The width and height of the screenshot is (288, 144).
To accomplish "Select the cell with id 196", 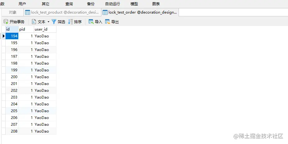I will pyautogui.click(x=12, y=49).
